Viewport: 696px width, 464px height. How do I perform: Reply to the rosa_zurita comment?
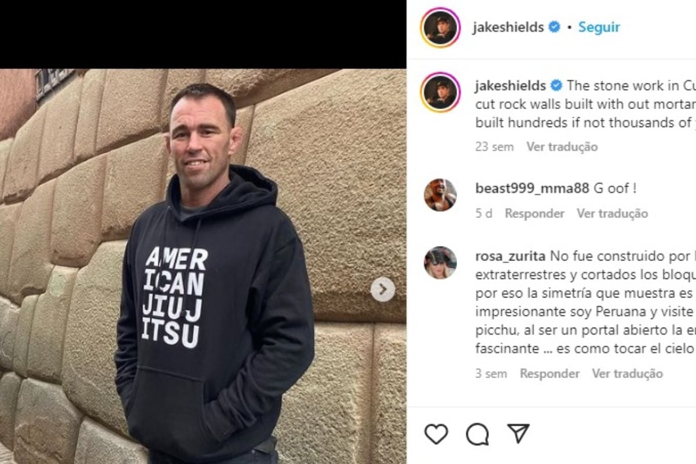pos(549,374)
